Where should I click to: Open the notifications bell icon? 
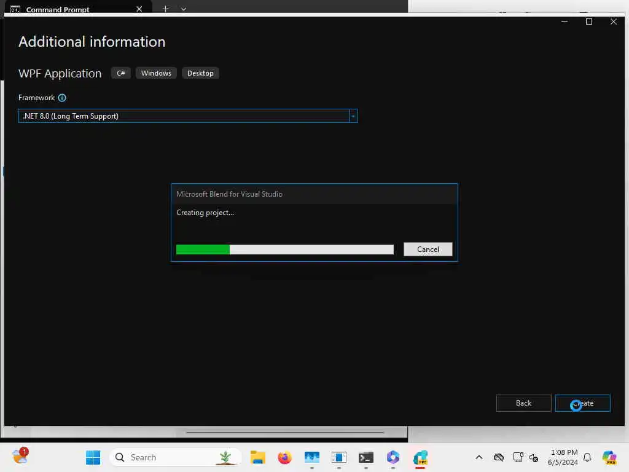pyautogui.click(x=587, y=457)
